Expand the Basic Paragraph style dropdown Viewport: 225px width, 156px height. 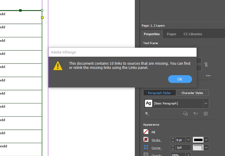pos(206,104)
